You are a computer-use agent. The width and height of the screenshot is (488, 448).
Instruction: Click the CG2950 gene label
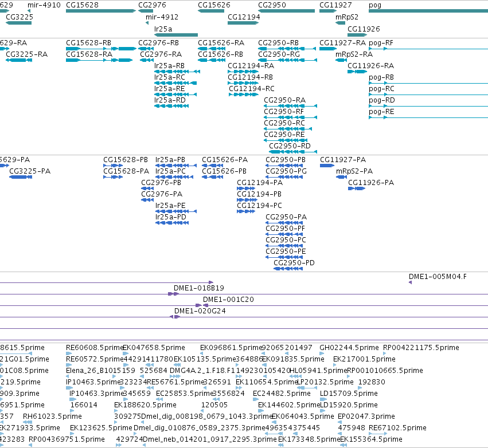tap(272, 5)
